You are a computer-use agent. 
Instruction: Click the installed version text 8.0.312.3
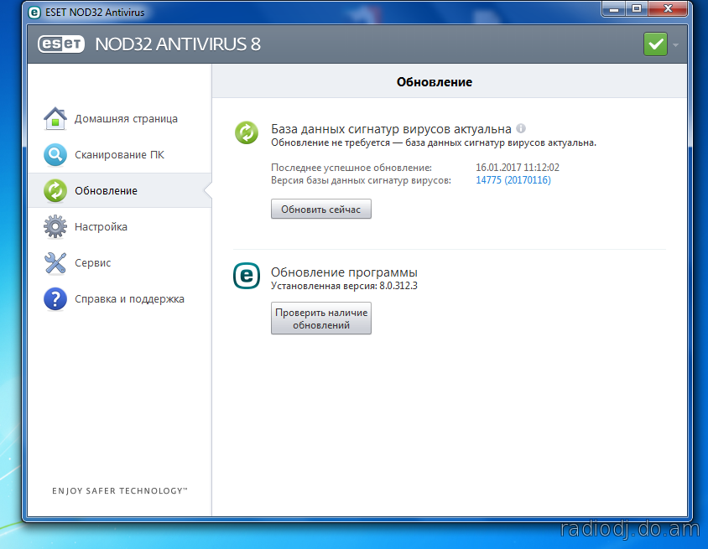pyautogui.click(x=398, y=286)
